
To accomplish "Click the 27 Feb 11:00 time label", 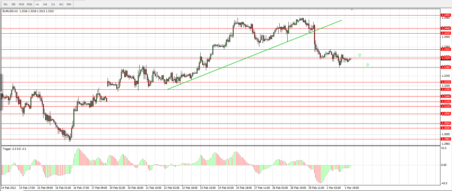I will (262, 188).
